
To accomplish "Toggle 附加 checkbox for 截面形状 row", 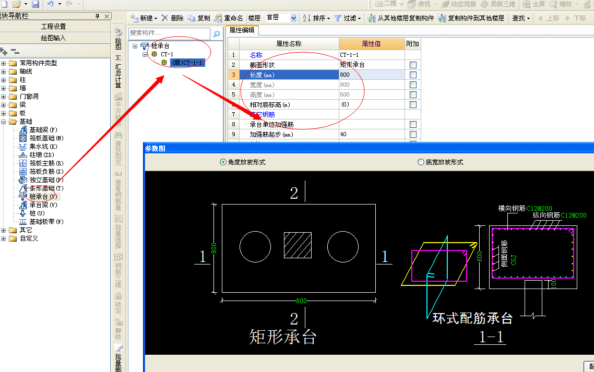I will pos(413,65).
